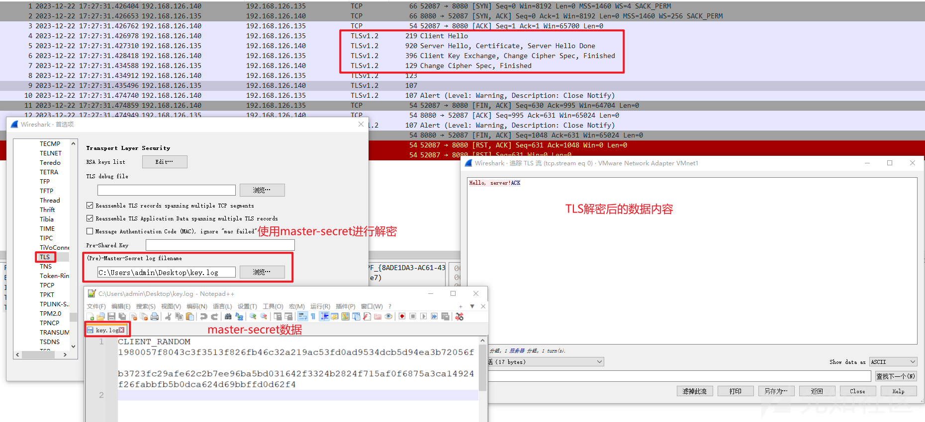Viewport: 925px width, 422px height.
Task: Open the Notepad++ menu bar down-arrow dropdown
Action: click(x=472, y=306)
